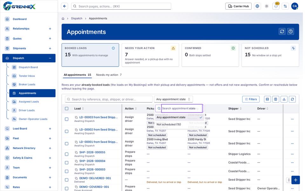
Task: Open the CA user avatar menu
Action: click(x=295, y=6)
